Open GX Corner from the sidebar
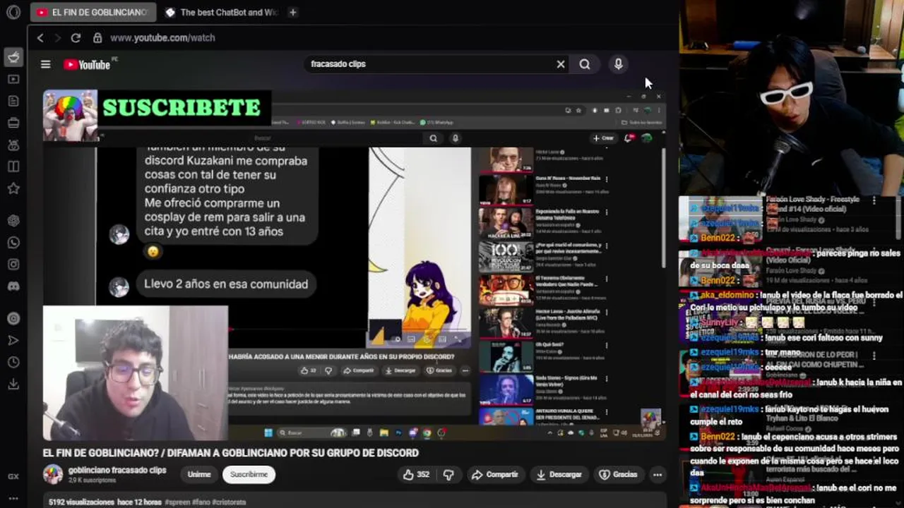 point(13,57)
